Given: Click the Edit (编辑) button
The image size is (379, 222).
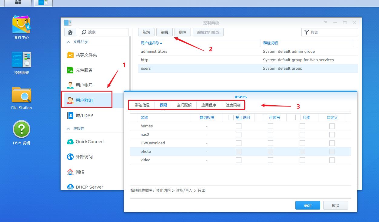Looking at the screenshot, I should click(x=165, y=32).
